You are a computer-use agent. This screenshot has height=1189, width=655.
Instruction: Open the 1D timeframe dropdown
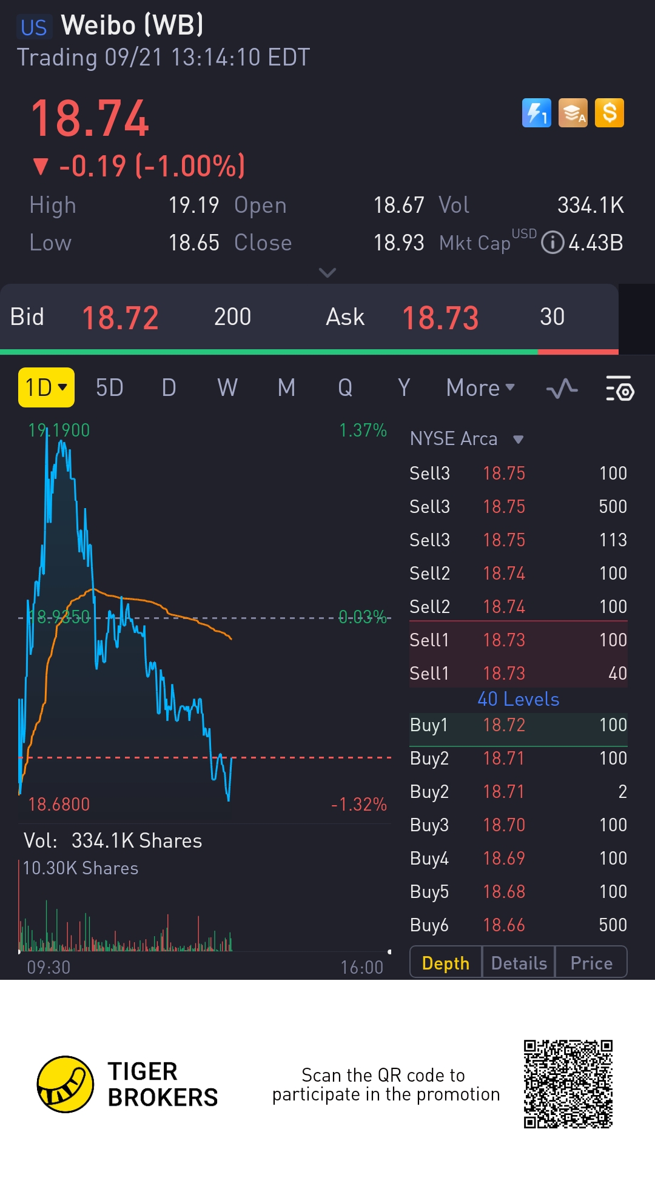click(x=46, y=387)
